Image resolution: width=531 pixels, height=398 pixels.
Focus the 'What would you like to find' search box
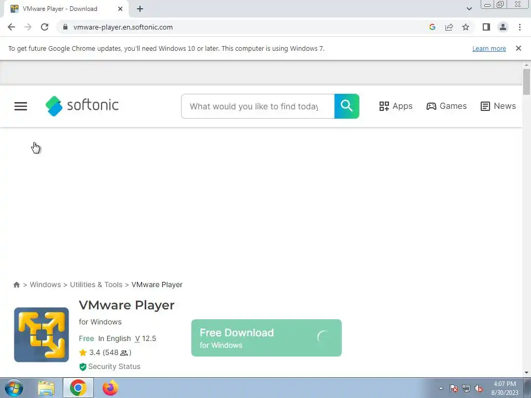pyautogui.click(x=258, y=106)
